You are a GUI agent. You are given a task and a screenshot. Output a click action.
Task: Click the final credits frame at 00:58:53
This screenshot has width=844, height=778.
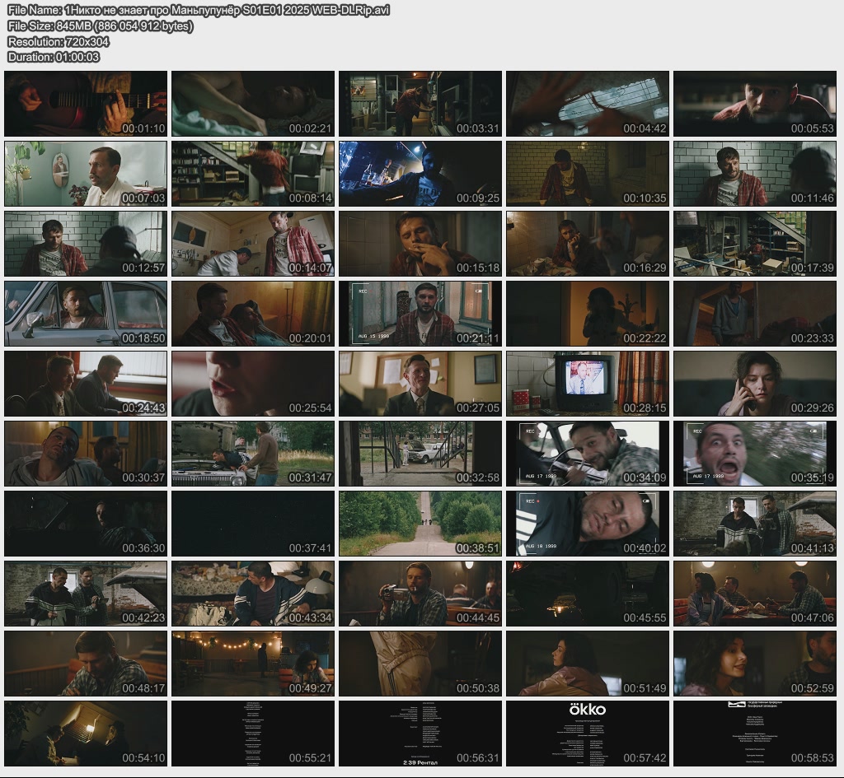pos(754,734)
